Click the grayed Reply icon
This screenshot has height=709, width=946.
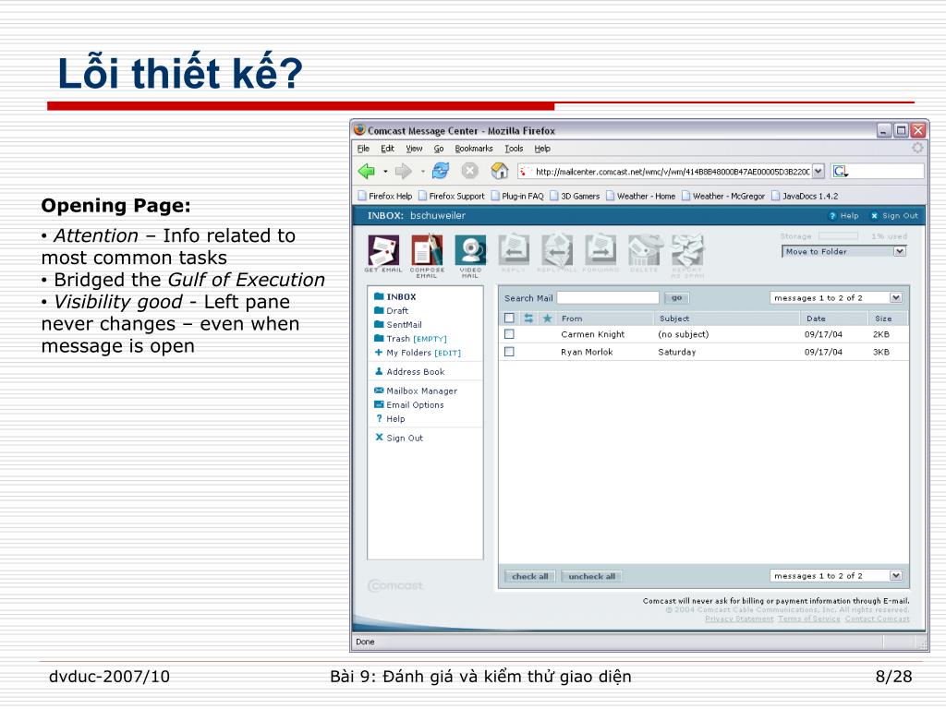pyautogui.click(x=514, y=250)
